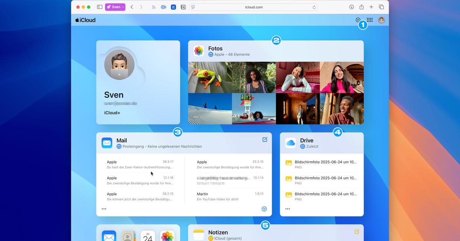
Task: Open the woman in pink jacket photo
Action: 342,77
